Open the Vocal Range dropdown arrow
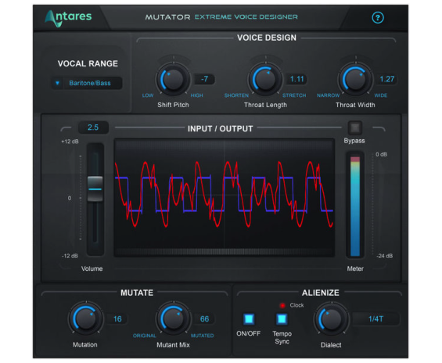 pyautogui.click(x=58, y=83)
